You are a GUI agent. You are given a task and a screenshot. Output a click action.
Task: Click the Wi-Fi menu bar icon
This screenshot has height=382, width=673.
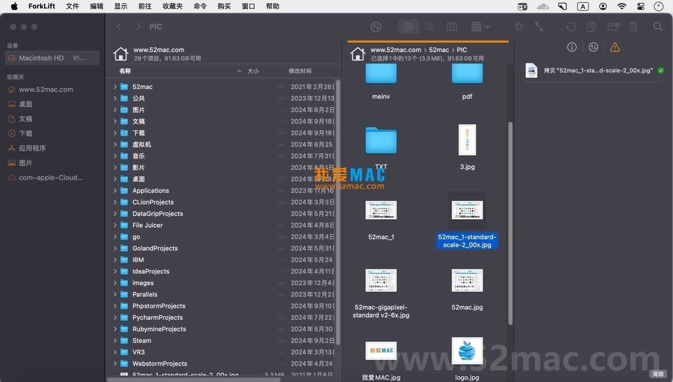(622, 6)
